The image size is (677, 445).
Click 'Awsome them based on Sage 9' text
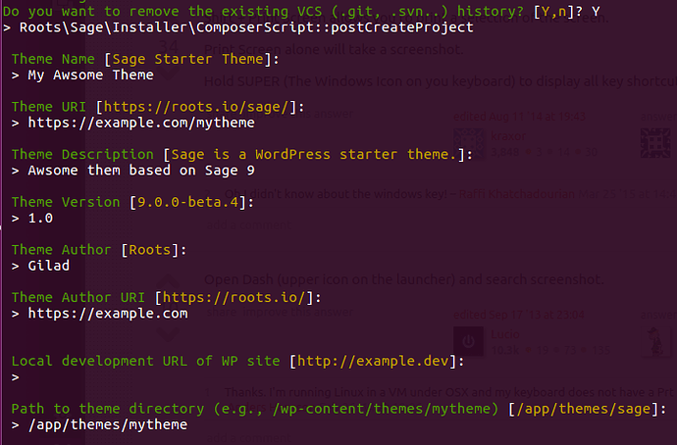click(141, 171)
